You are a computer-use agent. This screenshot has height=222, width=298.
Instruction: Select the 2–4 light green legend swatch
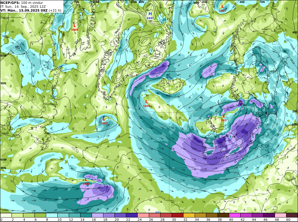coord(18,215)
